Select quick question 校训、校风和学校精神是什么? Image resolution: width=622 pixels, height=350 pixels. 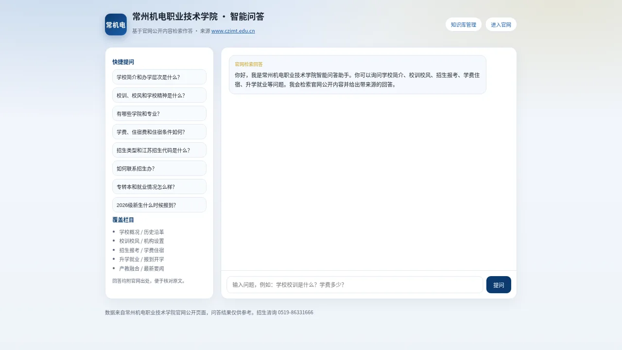[159, 95]
